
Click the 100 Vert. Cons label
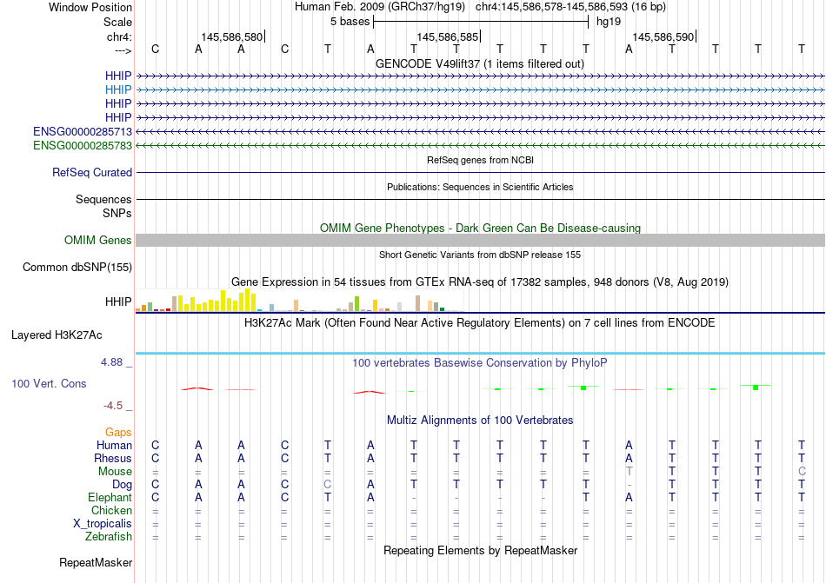coord(49,383)
